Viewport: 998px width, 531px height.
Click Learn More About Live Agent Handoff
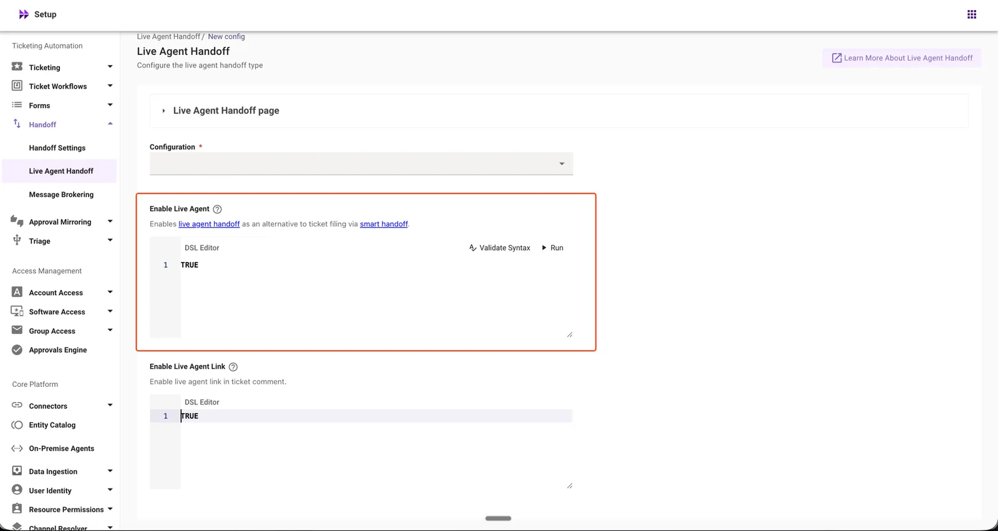(x=902, y=58)
